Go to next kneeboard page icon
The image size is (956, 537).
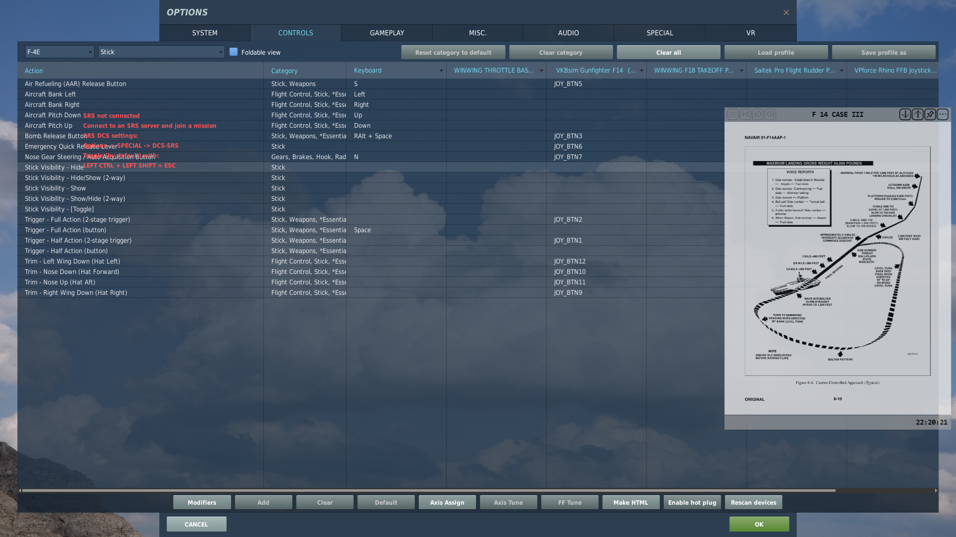770,114
